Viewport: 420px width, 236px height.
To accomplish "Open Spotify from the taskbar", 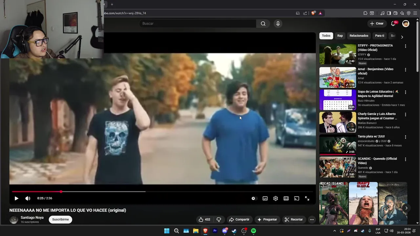I will (254, 231).
